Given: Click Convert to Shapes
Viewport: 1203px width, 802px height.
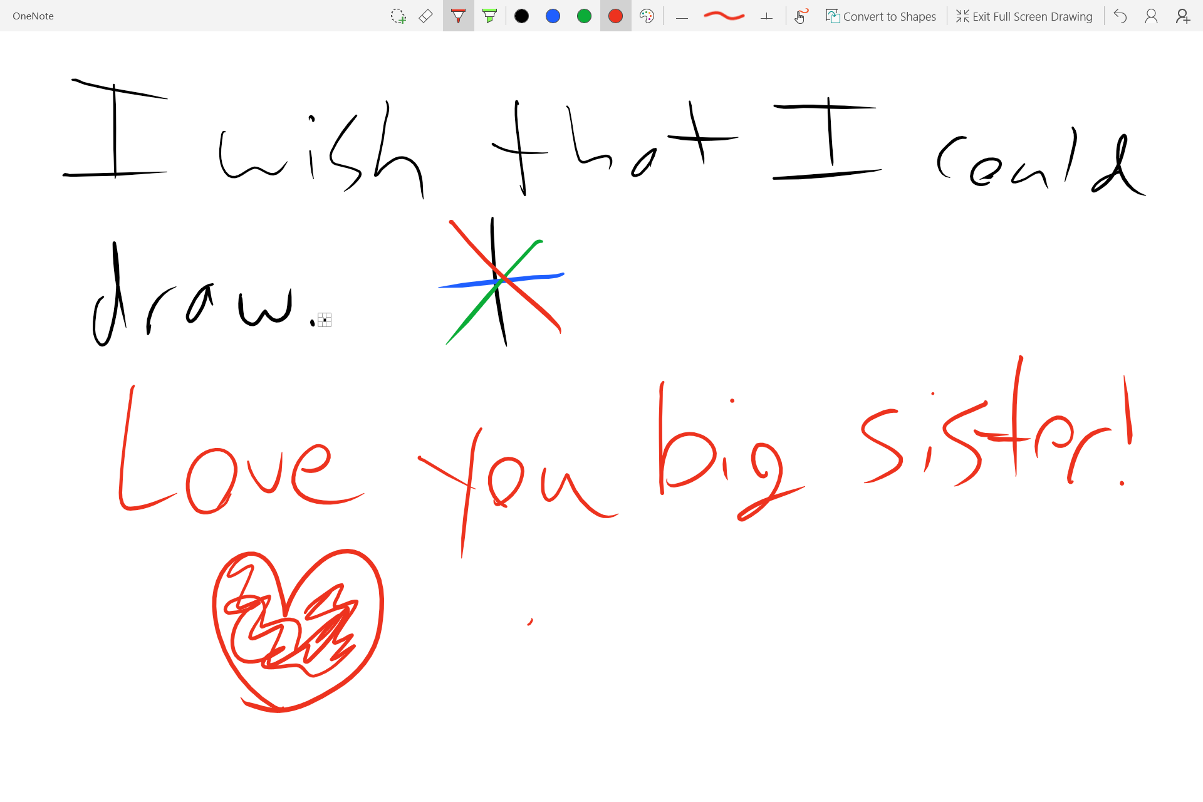Looking at the screenshot, I should tap(881, 16).
